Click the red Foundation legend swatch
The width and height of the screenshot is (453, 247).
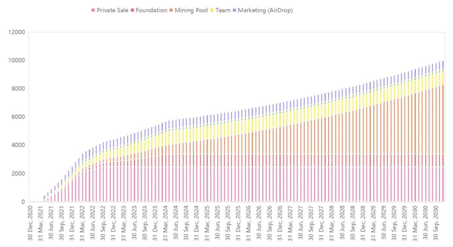click(132, 11)
